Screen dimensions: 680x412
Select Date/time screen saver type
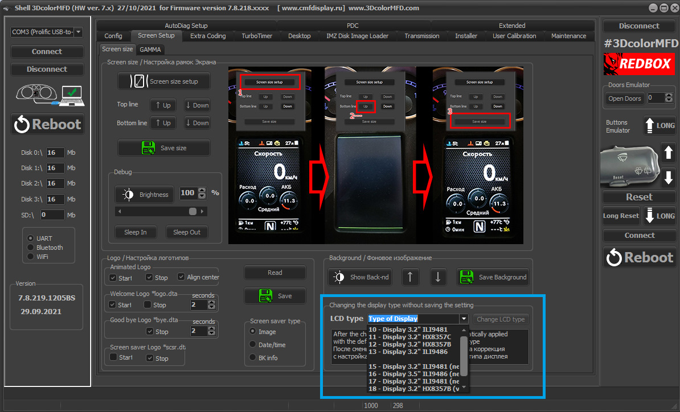coord(253,345)
